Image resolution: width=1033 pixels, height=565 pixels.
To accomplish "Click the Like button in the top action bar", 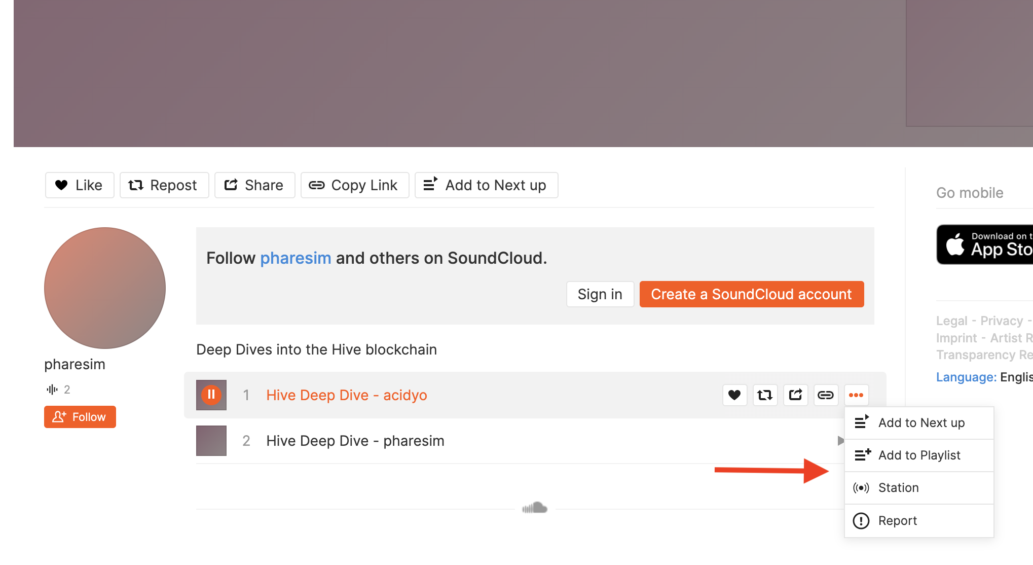I will pyautogui.click(x=80, y=185).
